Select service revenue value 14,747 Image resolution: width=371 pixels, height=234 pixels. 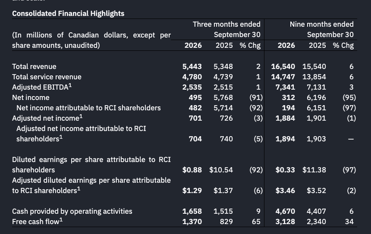coord(283,77)
